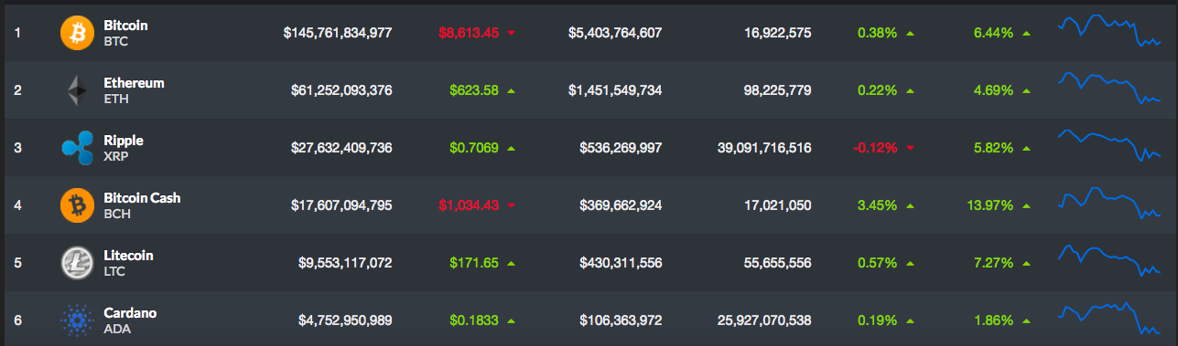1178x346 pixels.
Task: Click the Bitcoin Cash logo icon
Action: tap(77, 205)
